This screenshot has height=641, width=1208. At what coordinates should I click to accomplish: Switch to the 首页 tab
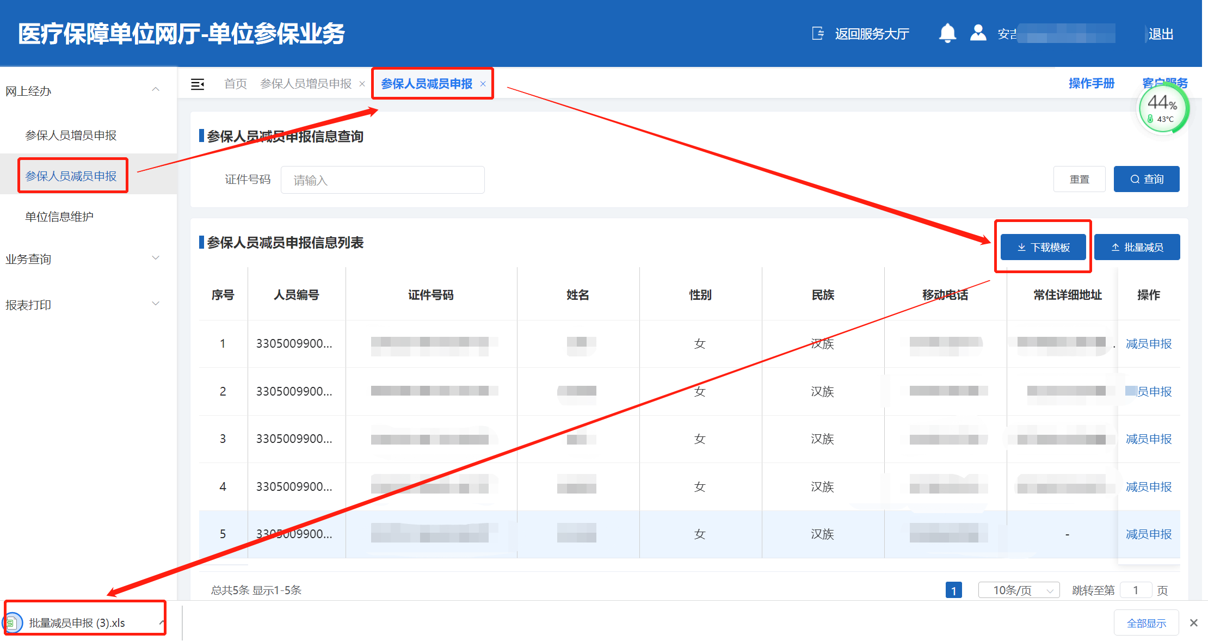(x=236, y=84)
